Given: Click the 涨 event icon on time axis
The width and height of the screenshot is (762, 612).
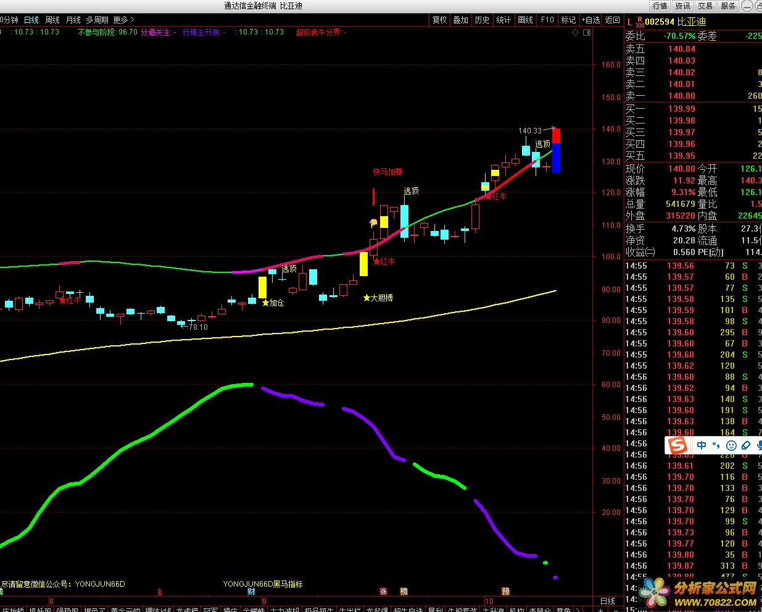Looking at the screenshot, I should [383, 591].
